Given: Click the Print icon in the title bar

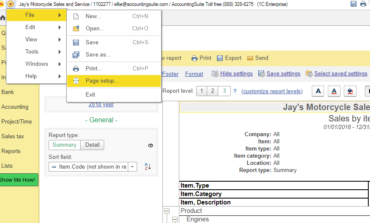Looking at the screenshot, I should point(363,4).
